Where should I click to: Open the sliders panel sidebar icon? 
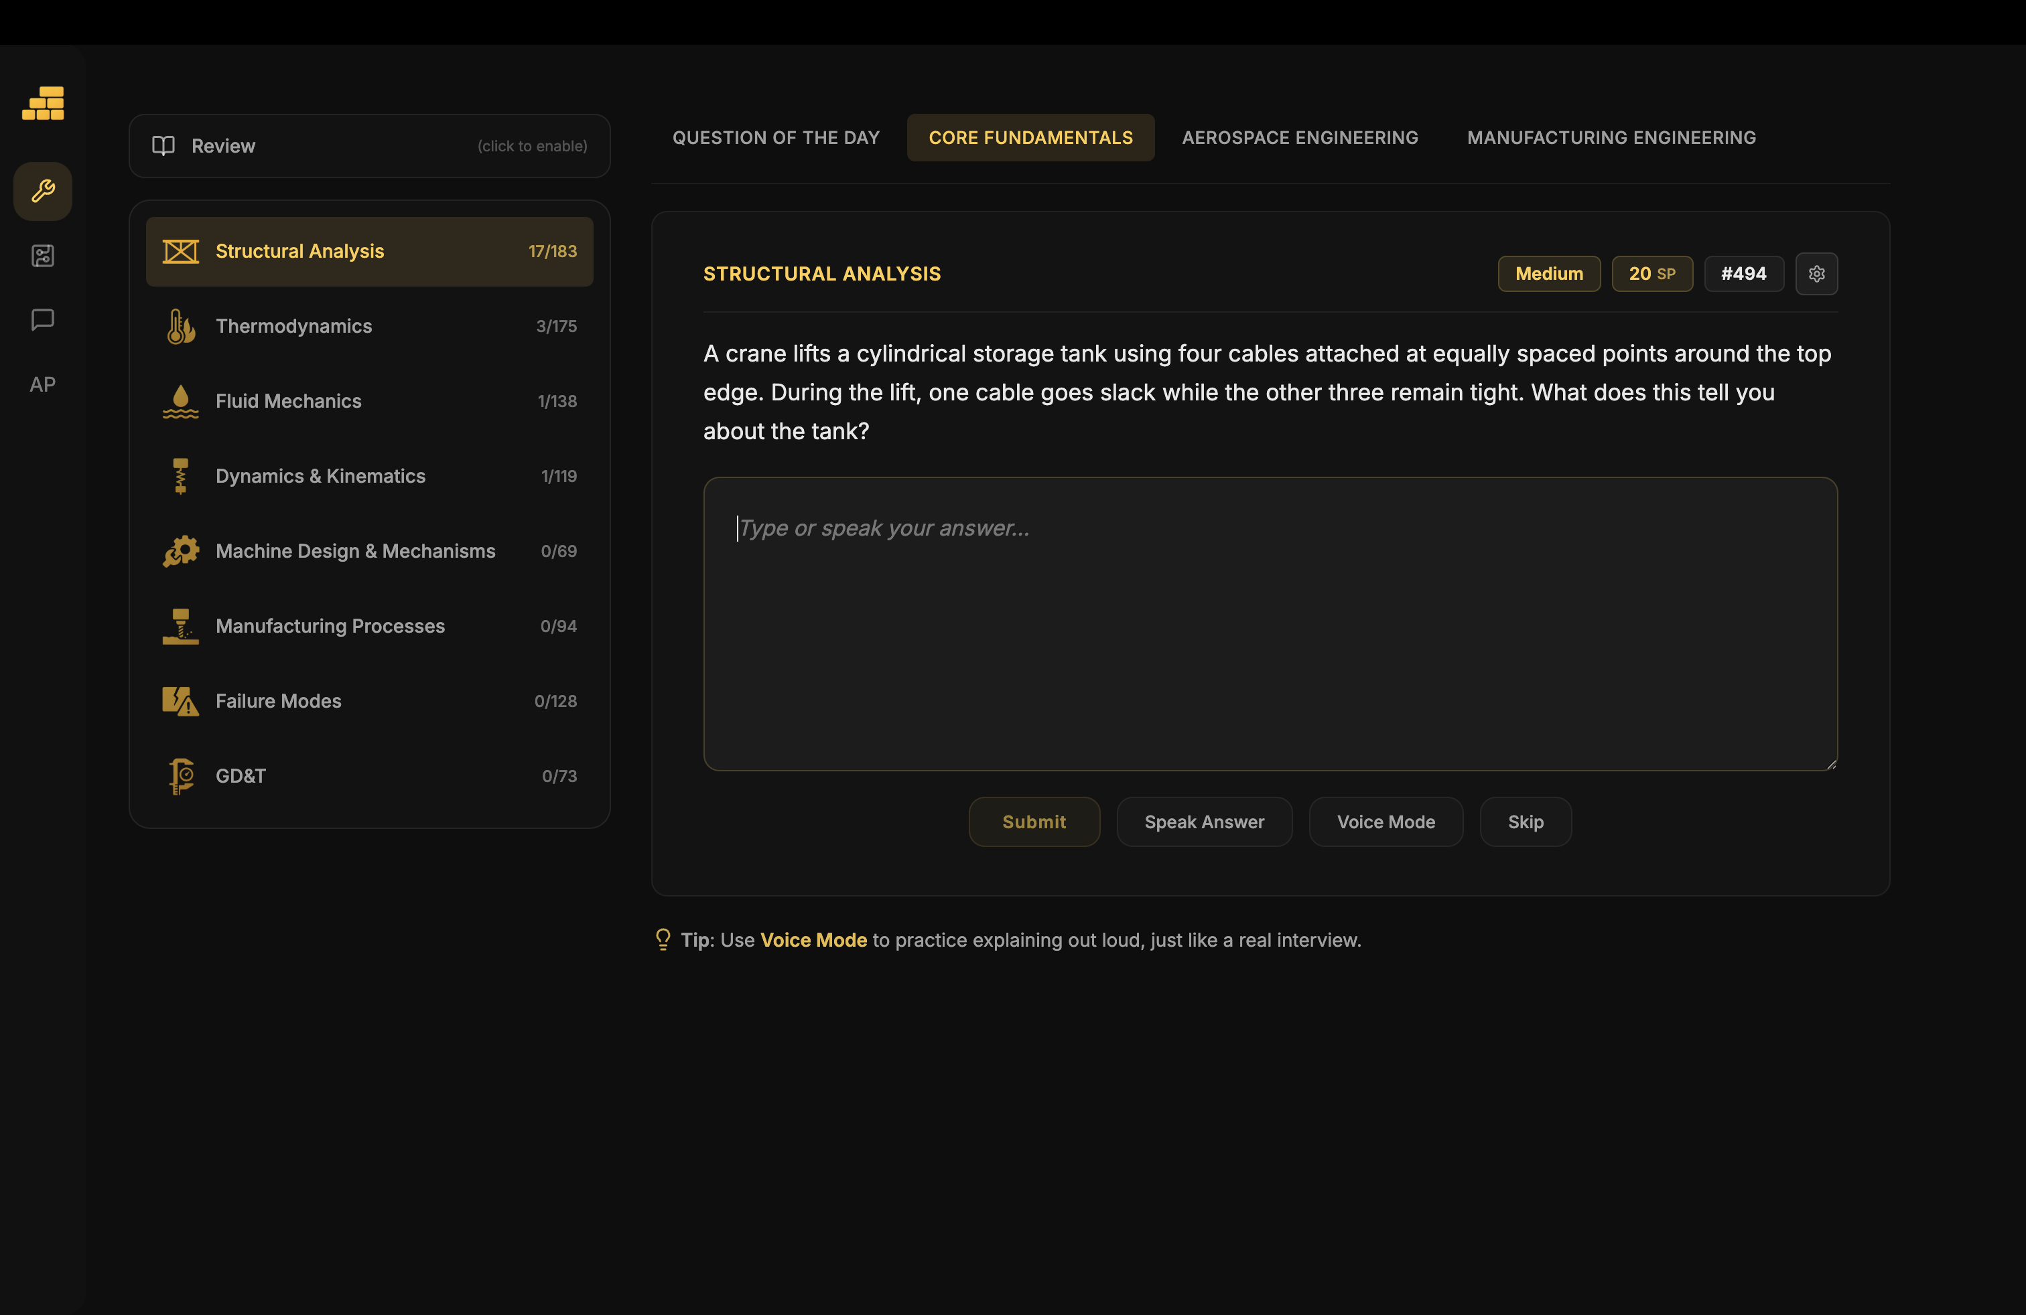coord(43,255)
